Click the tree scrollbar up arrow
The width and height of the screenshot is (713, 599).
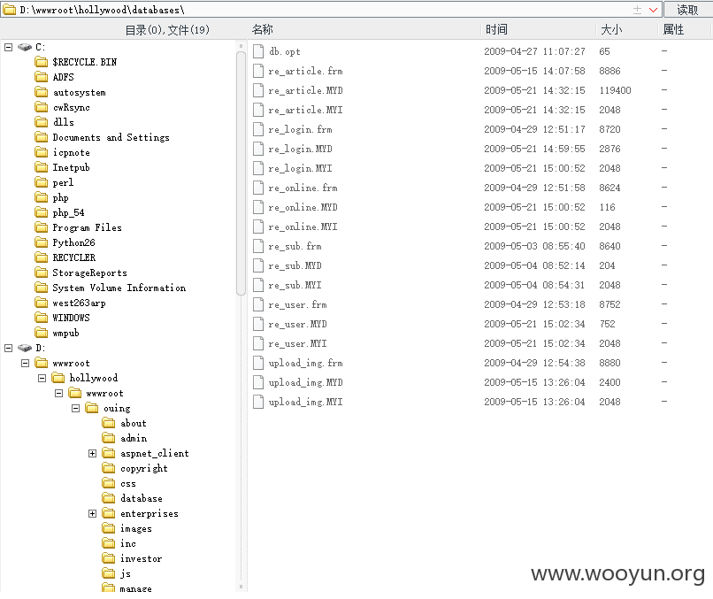[241, 45]
